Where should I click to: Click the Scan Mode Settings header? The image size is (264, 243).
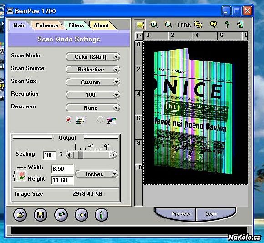[69, 40]
